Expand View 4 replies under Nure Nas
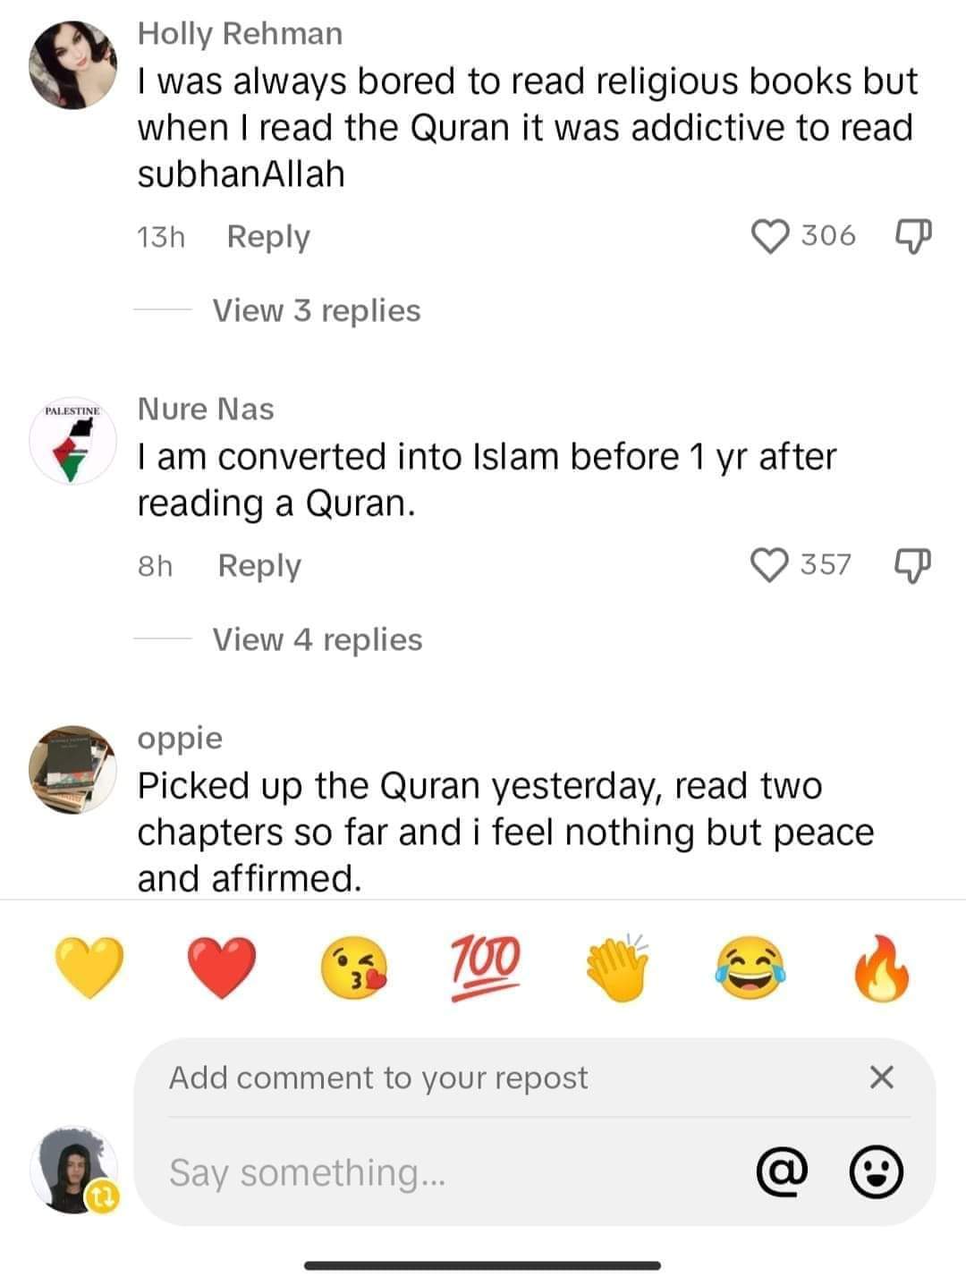Image resolution: width=966 pixels, height=1285 pixels. tap(317, 639)
